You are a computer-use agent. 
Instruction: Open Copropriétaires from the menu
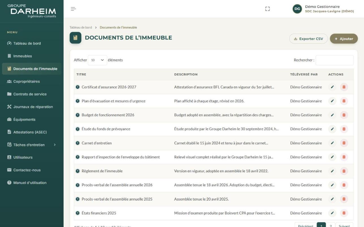point(32,81)
